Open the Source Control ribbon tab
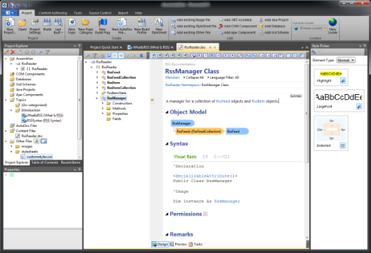The image size is (371, 253). click(100, 13)
